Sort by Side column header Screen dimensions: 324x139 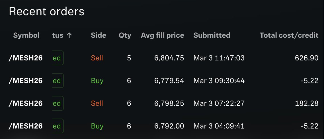click(99, 35)
